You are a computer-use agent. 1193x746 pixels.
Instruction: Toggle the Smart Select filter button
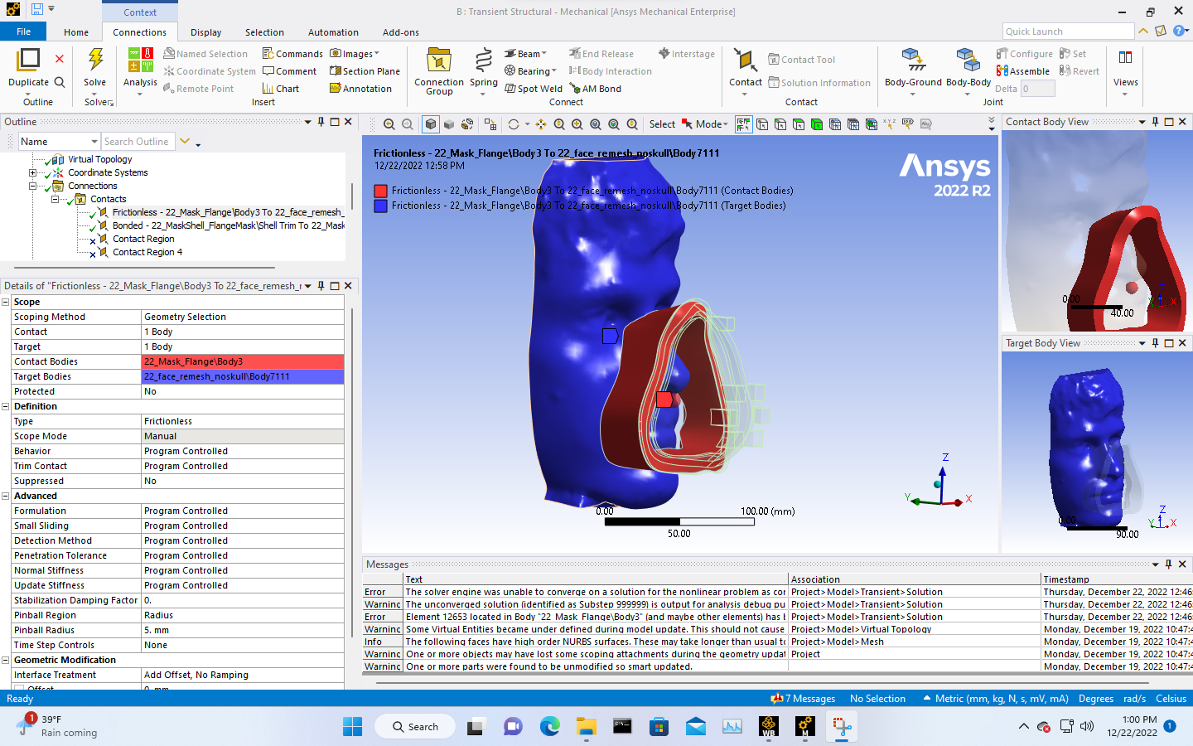744,124
